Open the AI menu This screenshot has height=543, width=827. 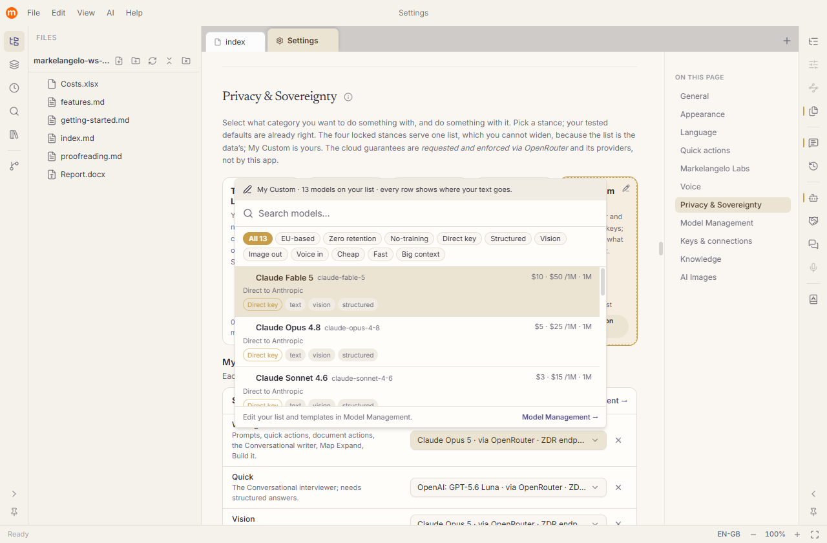[x=110, y=13]
